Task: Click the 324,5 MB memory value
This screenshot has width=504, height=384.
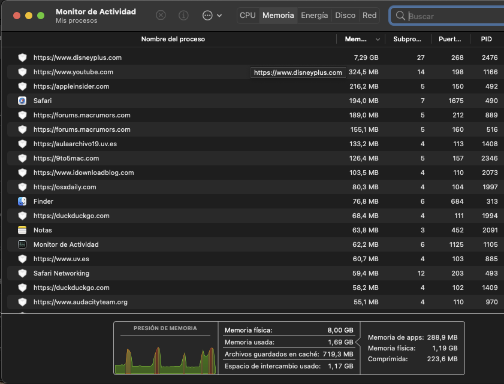Action: point(364,72)
